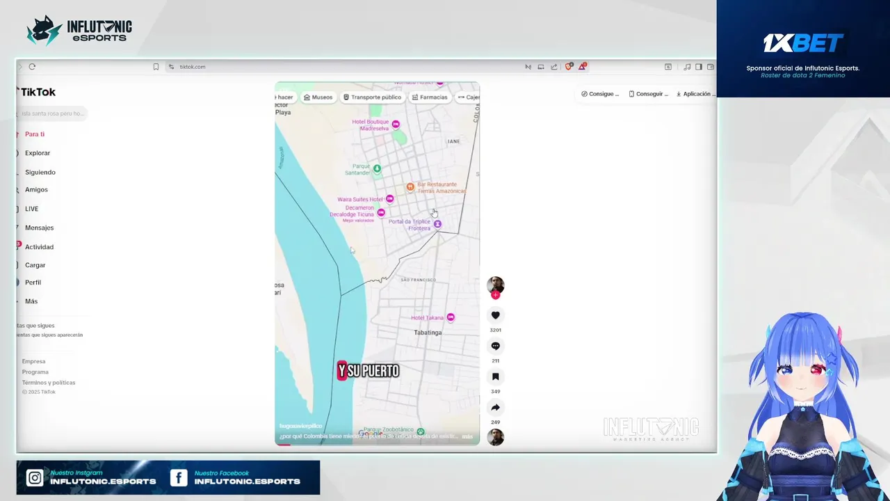Open Amigos in the TikTok sidebar
This screenshot has height=501, width=890.
pos(36,189)
